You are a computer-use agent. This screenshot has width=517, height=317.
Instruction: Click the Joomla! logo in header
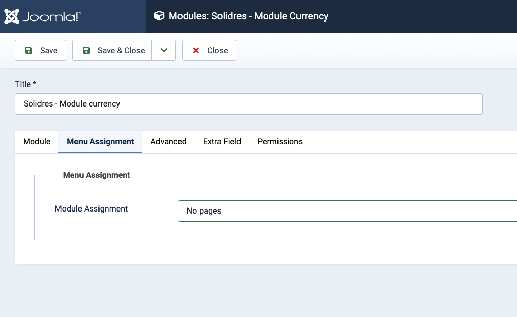pos(43,16)
